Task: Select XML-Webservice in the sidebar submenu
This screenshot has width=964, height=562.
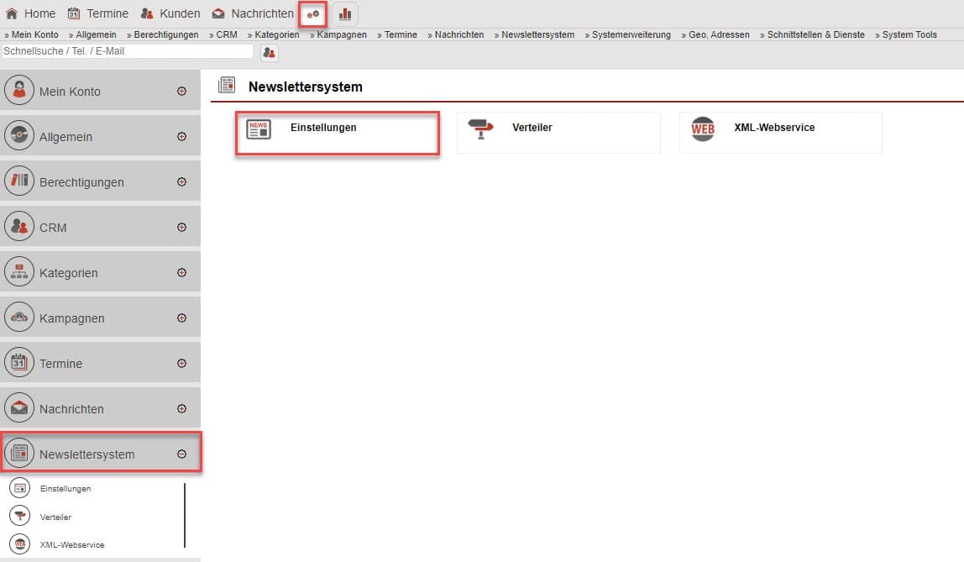Action: pos(72,545)
